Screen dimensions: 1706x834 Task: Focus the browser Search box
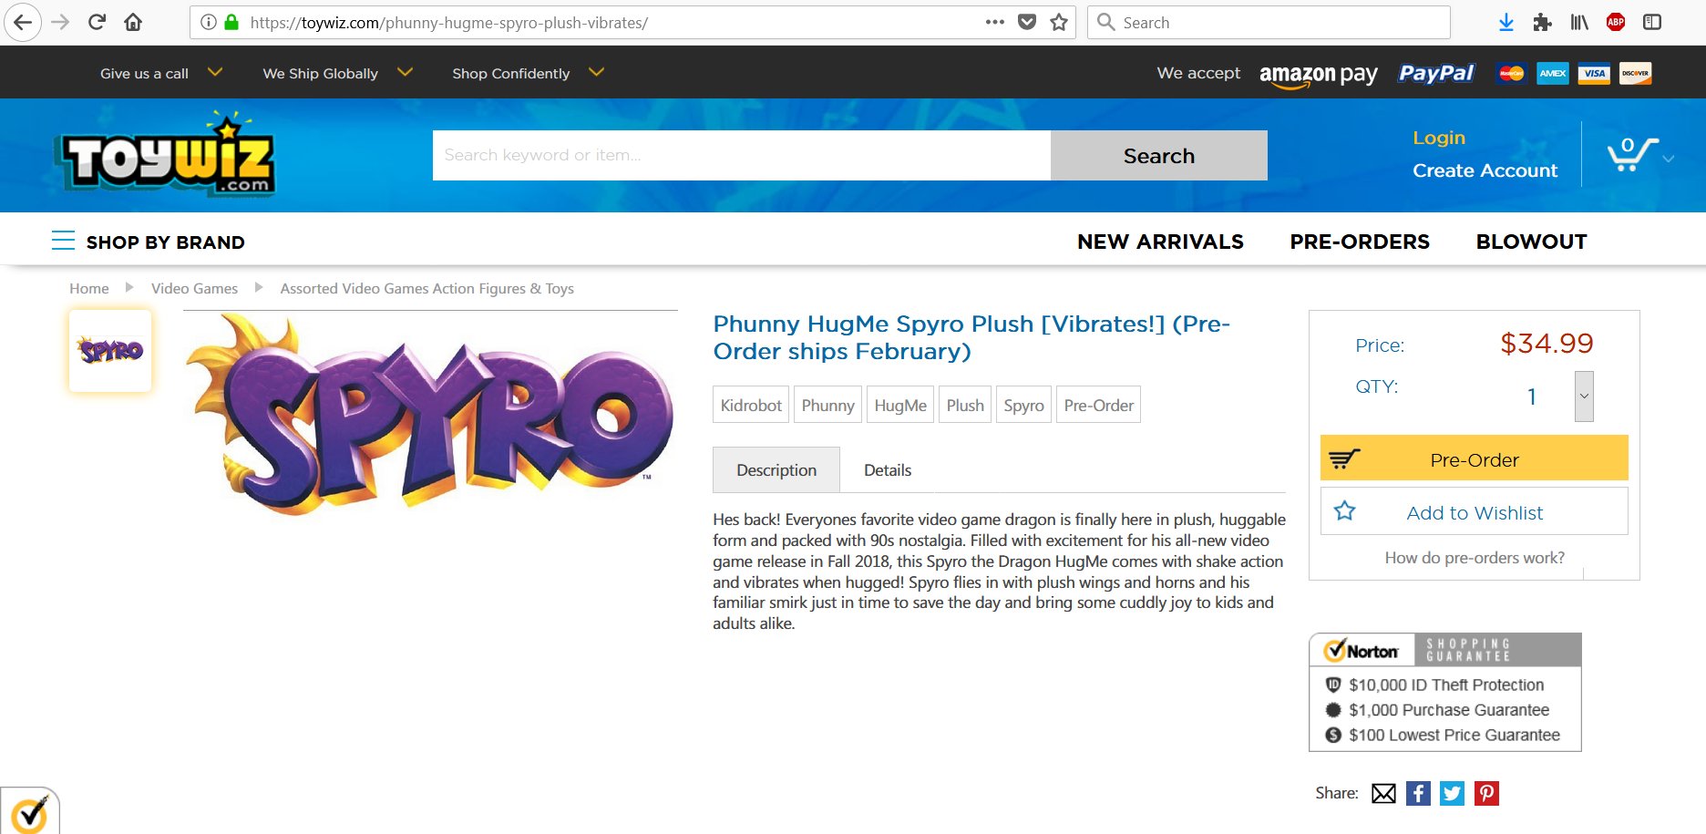1269,23
